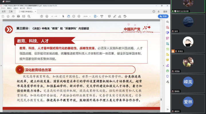Open the email envelope icon
Viewport: 206px width, 114px height.
[24, 16]
